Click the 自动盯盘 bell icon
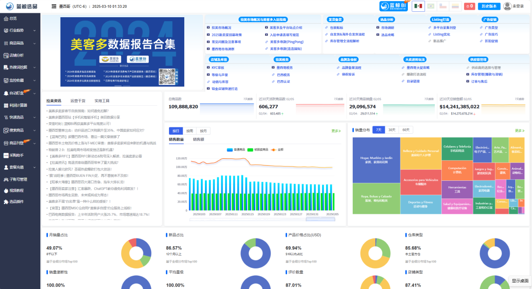Screen dimensions: 532x289 6,93
